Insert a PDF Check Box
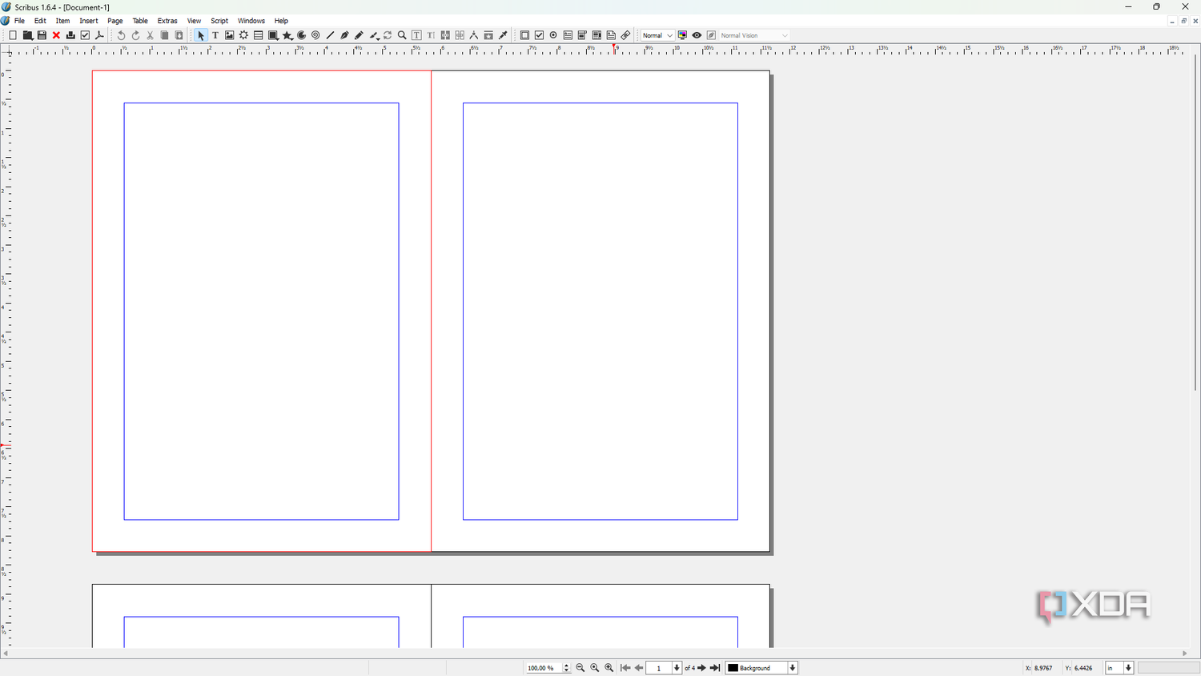Image resolution: width=1201 pixels, height=676 pixels. click(x=540, y=35)
